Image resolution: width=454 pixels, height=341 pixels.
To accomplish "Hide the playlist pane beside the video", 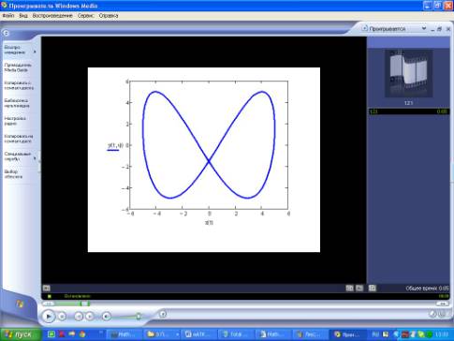I will (x=373, y=288).
